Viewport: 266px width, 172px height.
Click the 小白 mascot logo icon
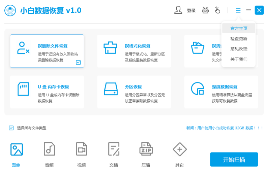point(10,10)
